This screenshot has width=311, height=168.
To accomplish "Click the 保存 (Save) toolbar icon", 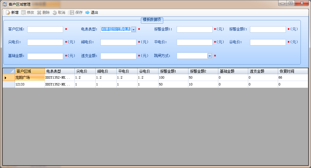I will 72,13.
